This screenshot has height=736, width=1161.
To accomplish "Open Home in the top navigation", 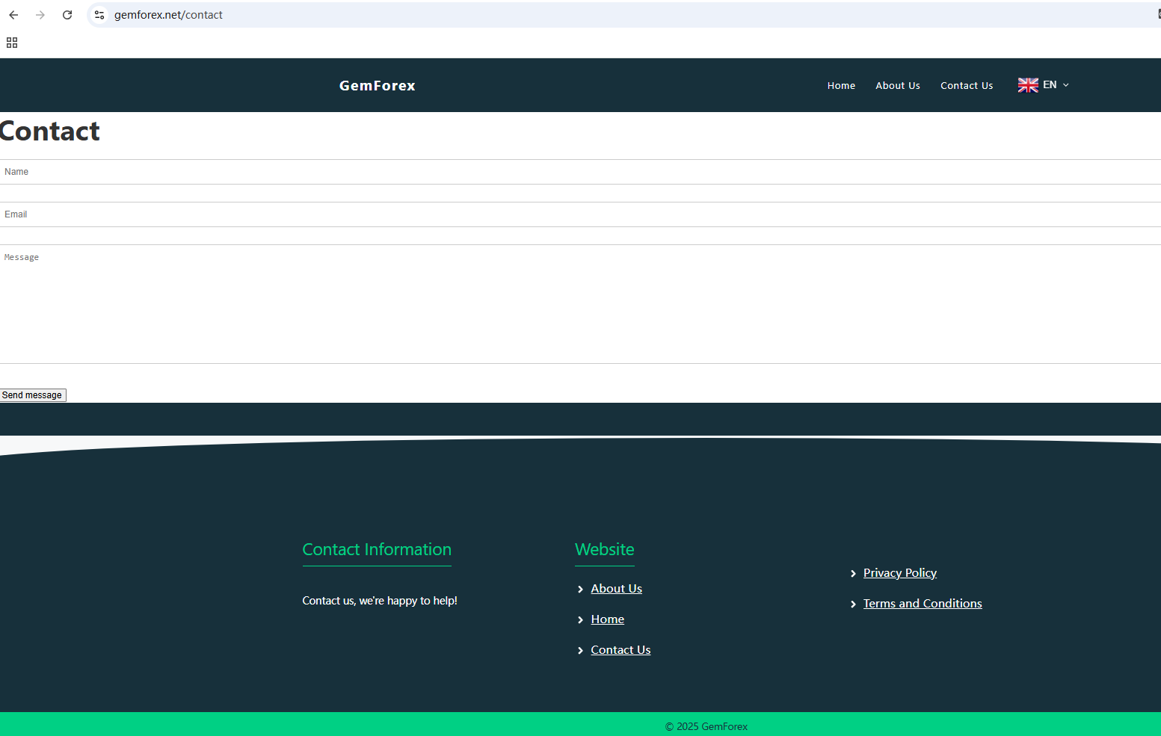I will pyautogui.click(x=841, y=86).
